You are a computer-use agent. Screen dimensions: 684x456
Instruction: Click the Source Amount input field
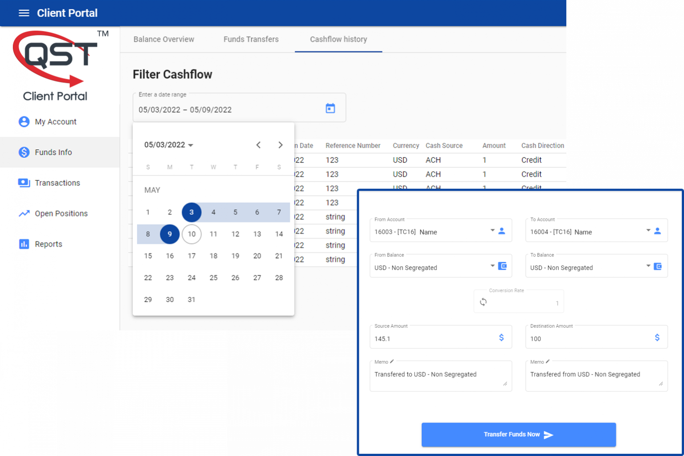(432, 338)
